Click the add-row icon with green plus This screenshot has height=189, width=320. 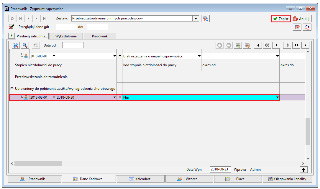pyautogui.click(x=238, y=45)
